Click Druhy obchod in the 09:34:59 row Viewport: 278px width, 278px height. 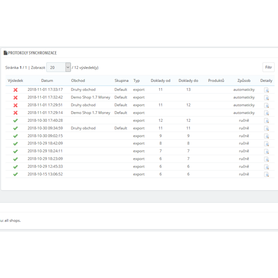[x=83, y=128]
